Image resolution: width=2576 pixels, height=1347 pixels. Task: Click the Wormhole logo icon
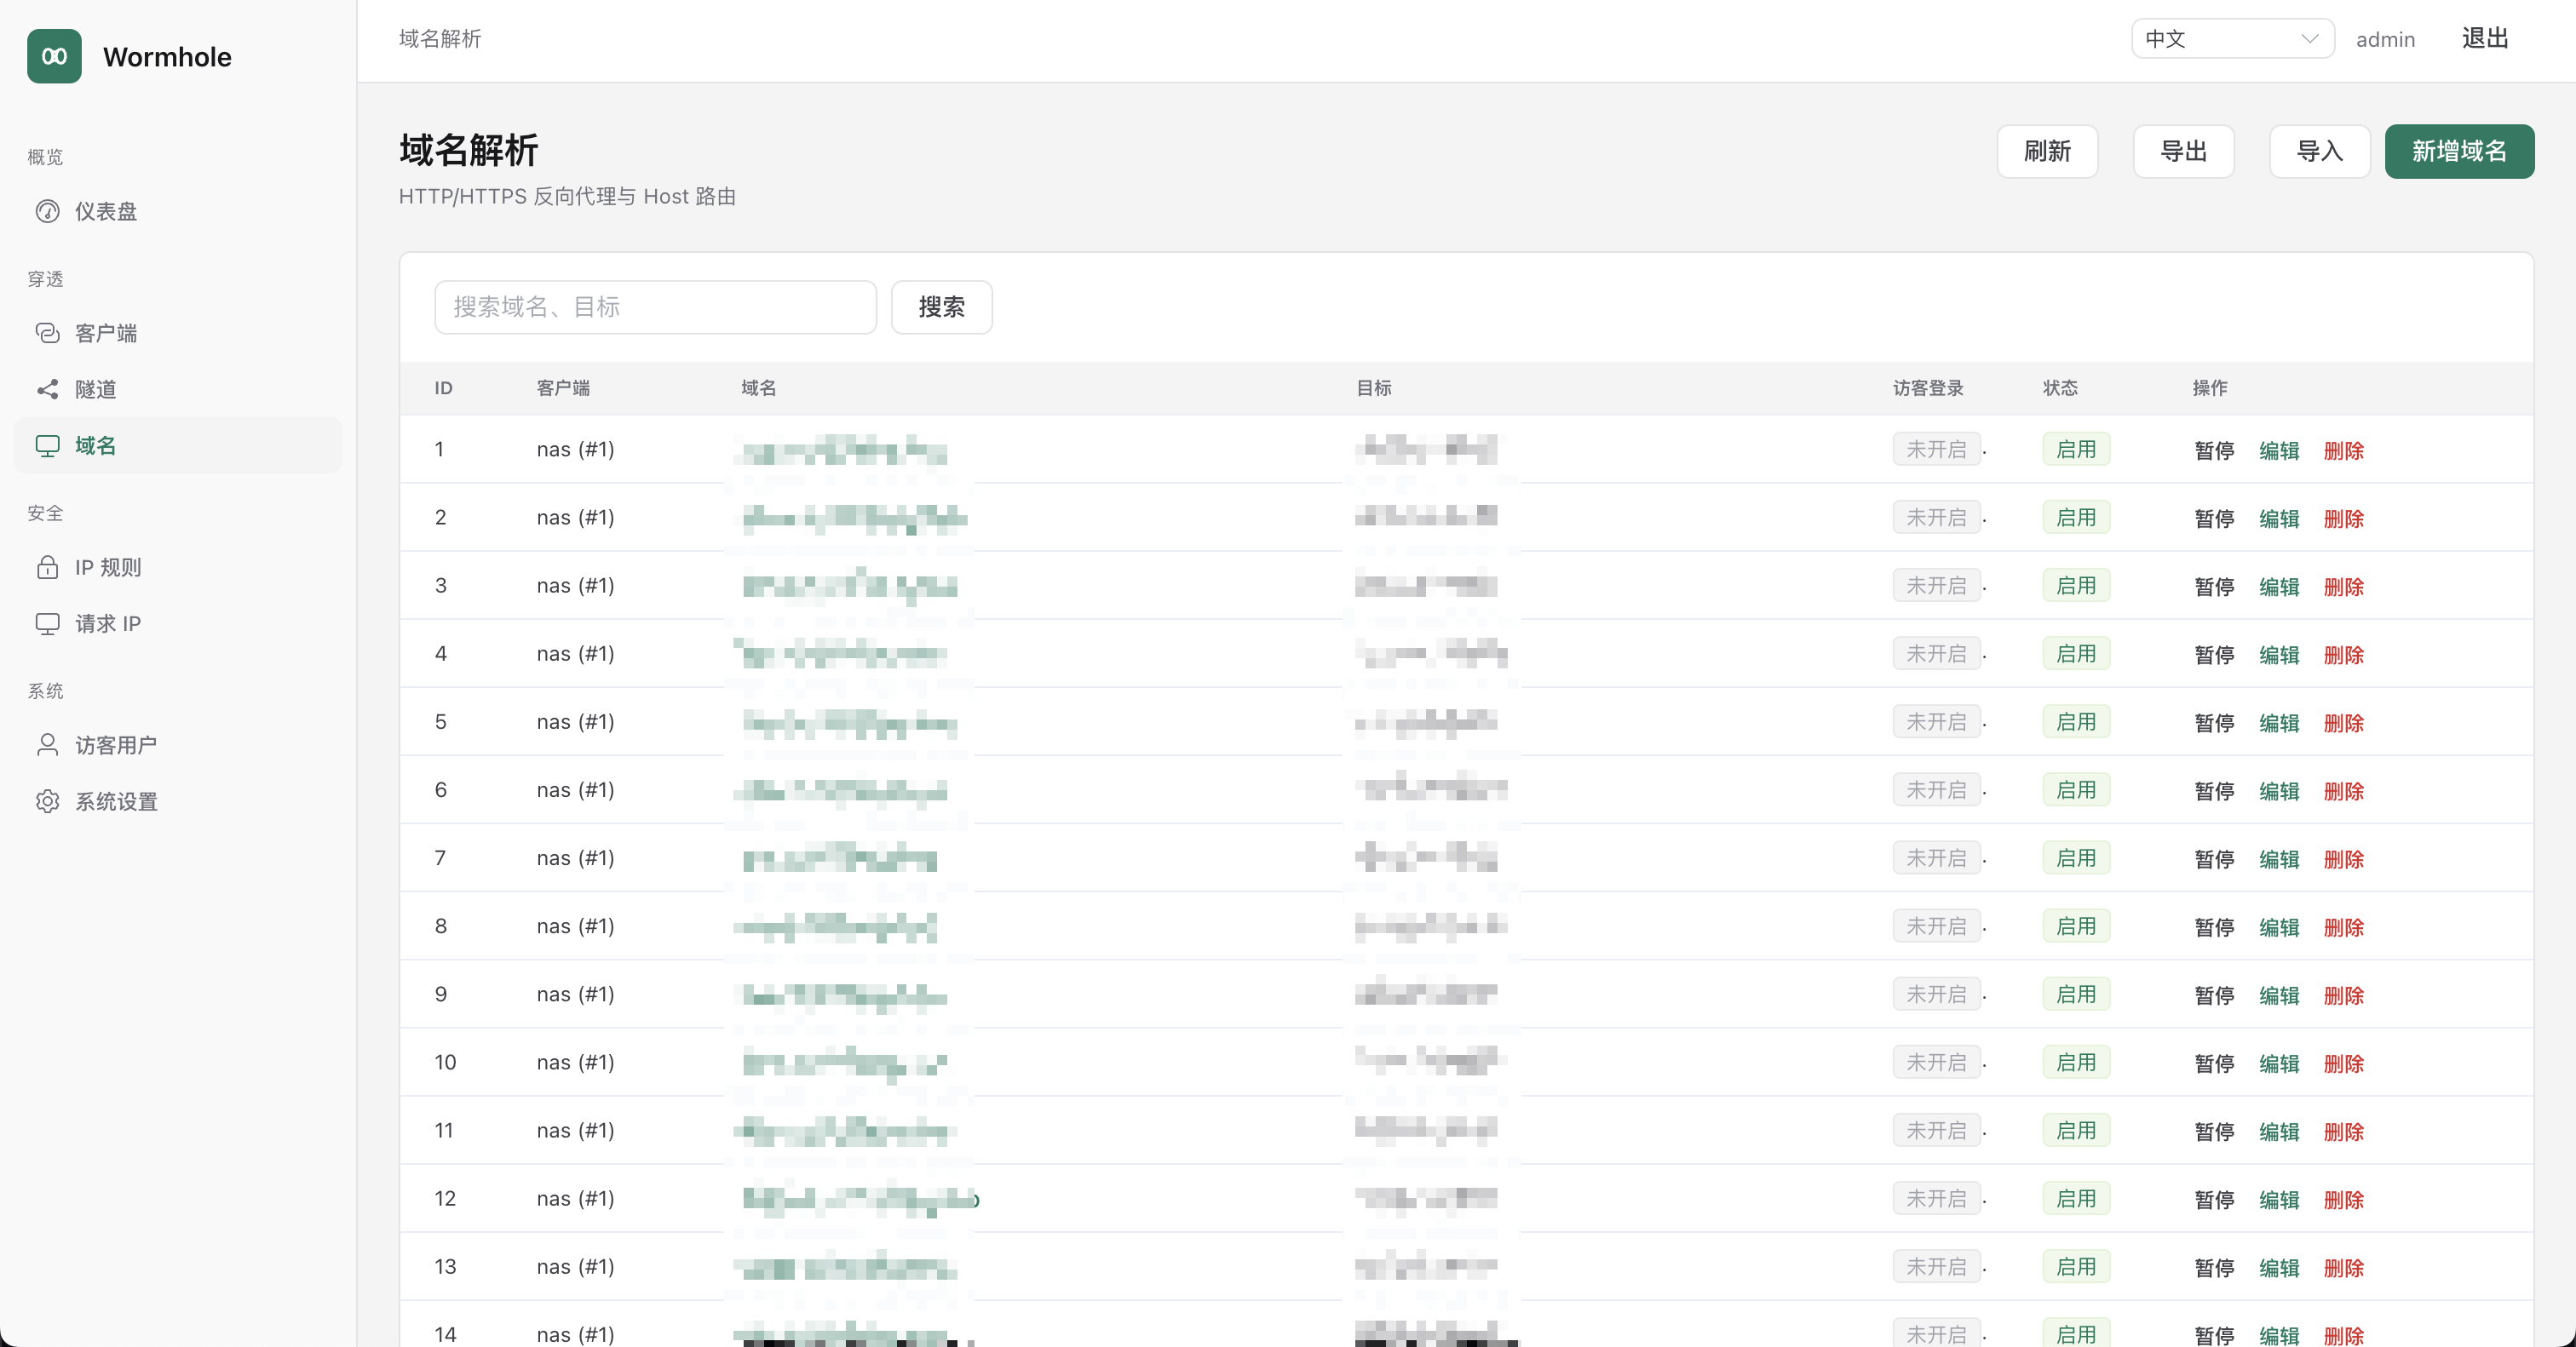pos(54,56)
